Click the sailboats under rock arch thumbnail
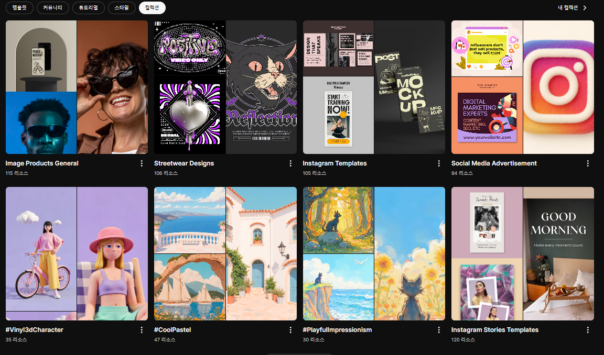The height and width of the screenshot is (355, 604). (x=190, y=287)
